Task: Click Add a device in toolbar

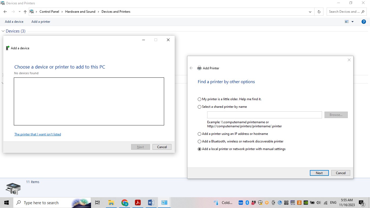Action: coord(14,22)
